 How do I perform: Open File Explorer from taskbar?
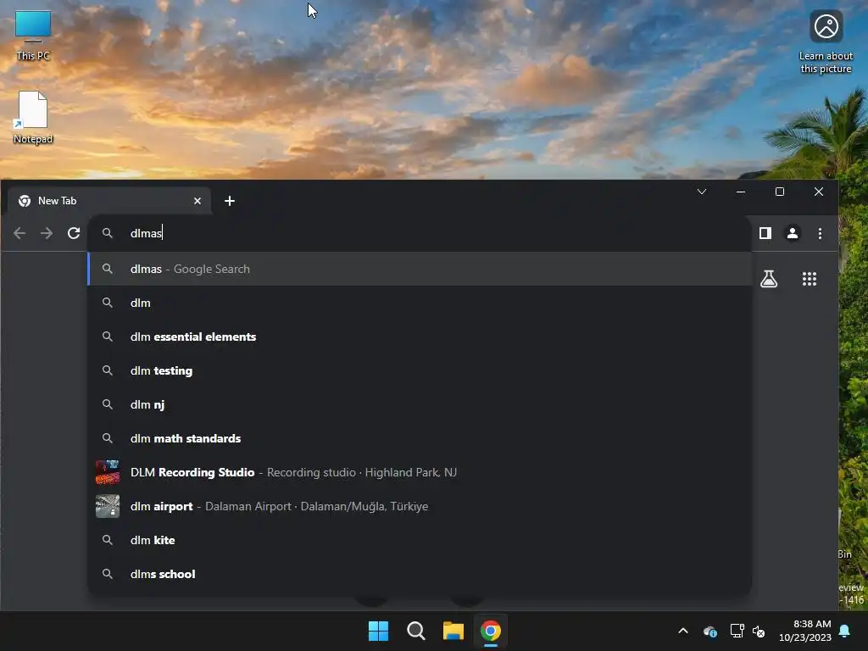453,631
